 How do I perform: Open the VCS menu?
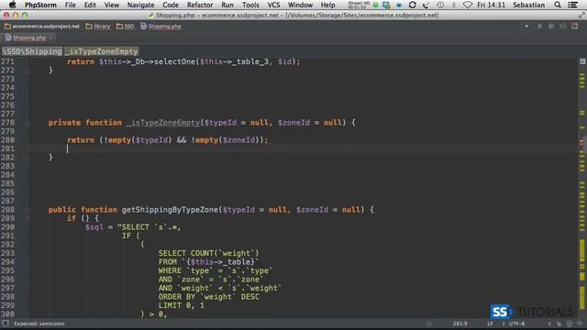273,5
